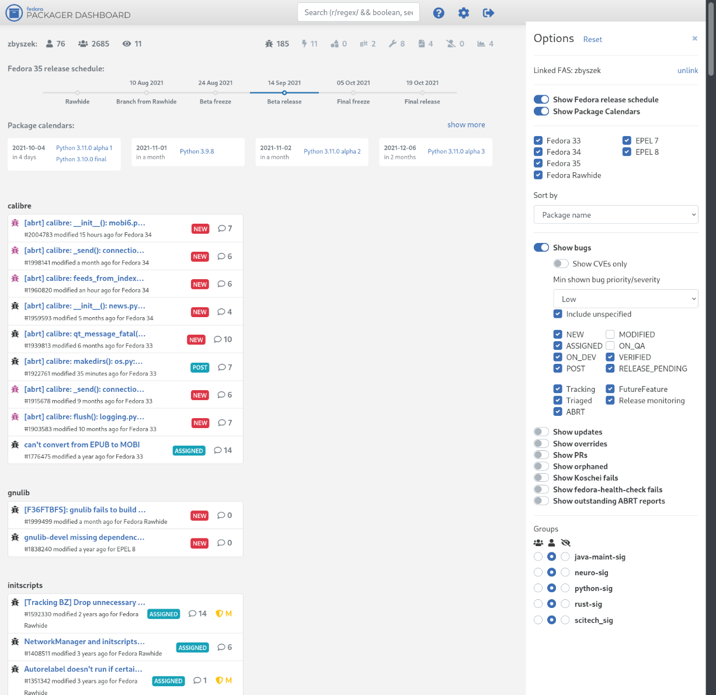Click the Rawhide timeline marker

point(78,92)
